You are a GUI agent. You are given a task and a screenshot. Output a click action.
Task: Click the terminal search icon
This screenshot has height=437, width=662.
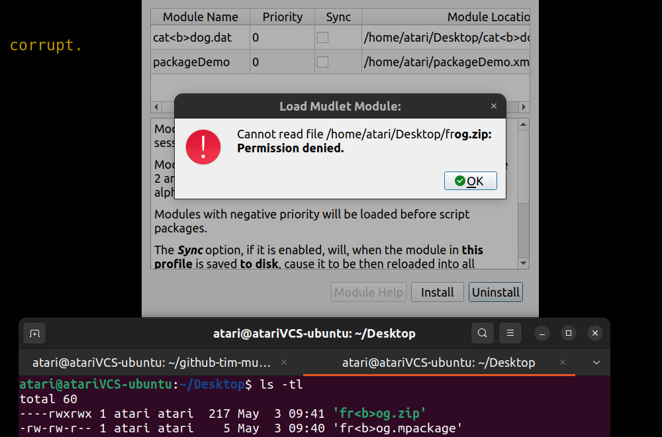pos(482,333)
